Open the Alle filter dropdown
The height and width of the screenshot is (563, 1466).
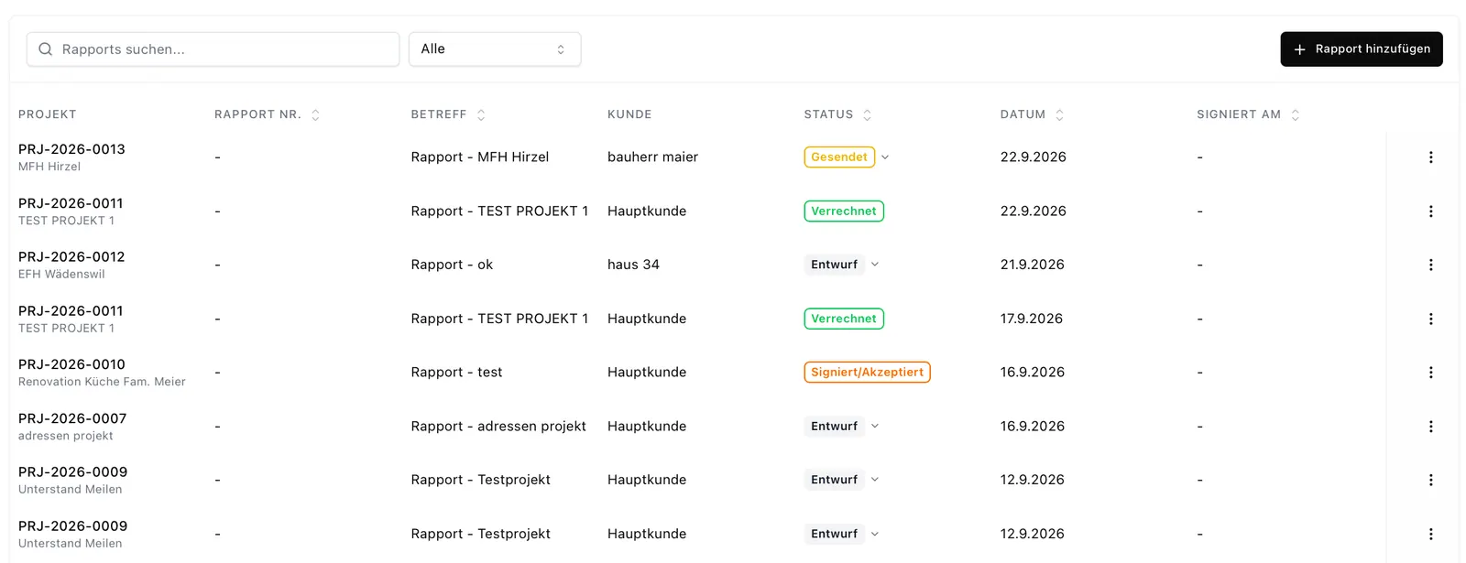coord(495,49)
